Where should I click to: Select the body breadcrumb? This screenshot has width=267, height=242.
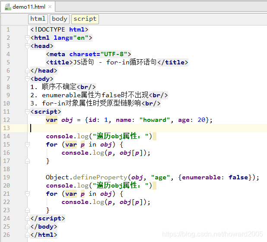[x=60, y=19]
